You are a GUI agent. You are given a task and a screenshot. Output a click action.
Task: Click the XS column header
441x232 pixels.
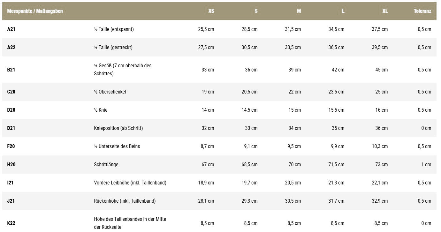point(211,11)
